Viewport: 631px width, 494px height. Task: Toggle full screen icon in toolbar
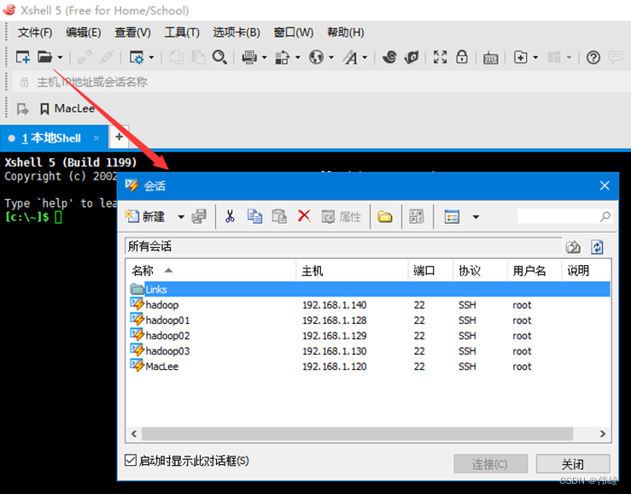coord(440,56)
